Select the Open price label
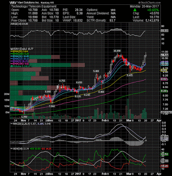The height and width of the screenshot is (176, 172). tap(15, 10)
